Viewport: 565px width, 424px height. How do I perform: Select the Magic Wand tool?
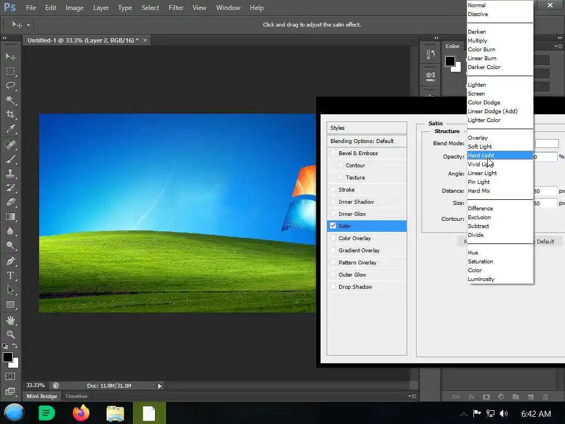click(x=10, y=100)
